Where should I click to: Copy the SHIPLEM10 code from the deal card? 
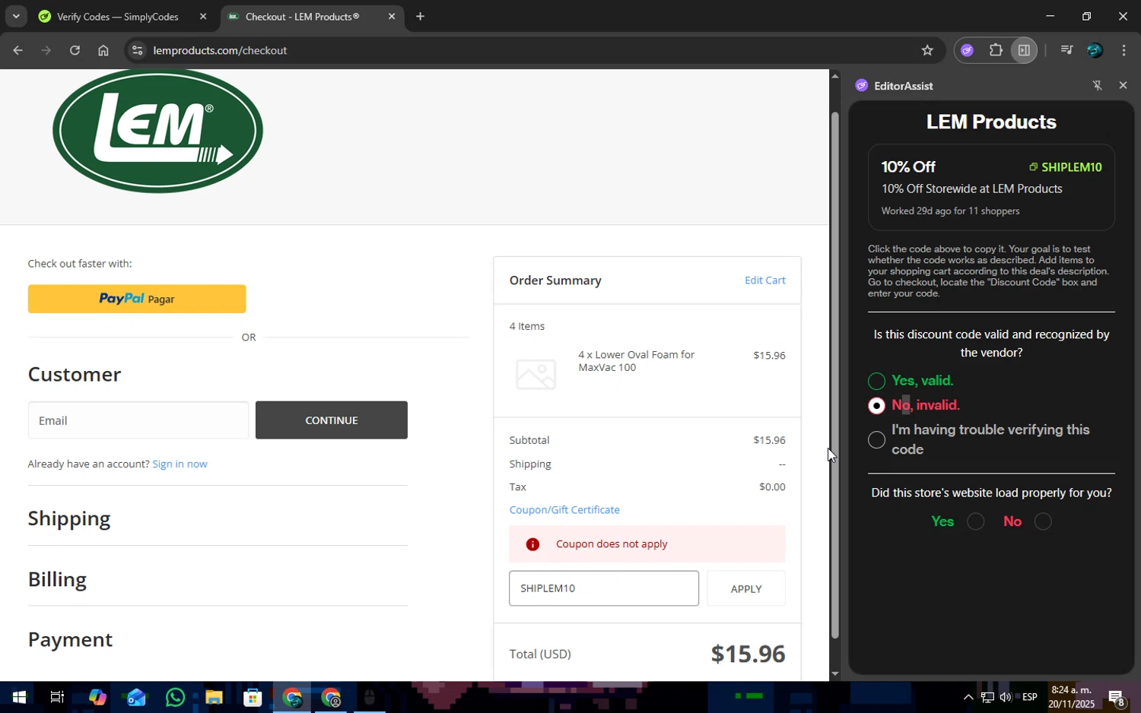(1065, 167)
